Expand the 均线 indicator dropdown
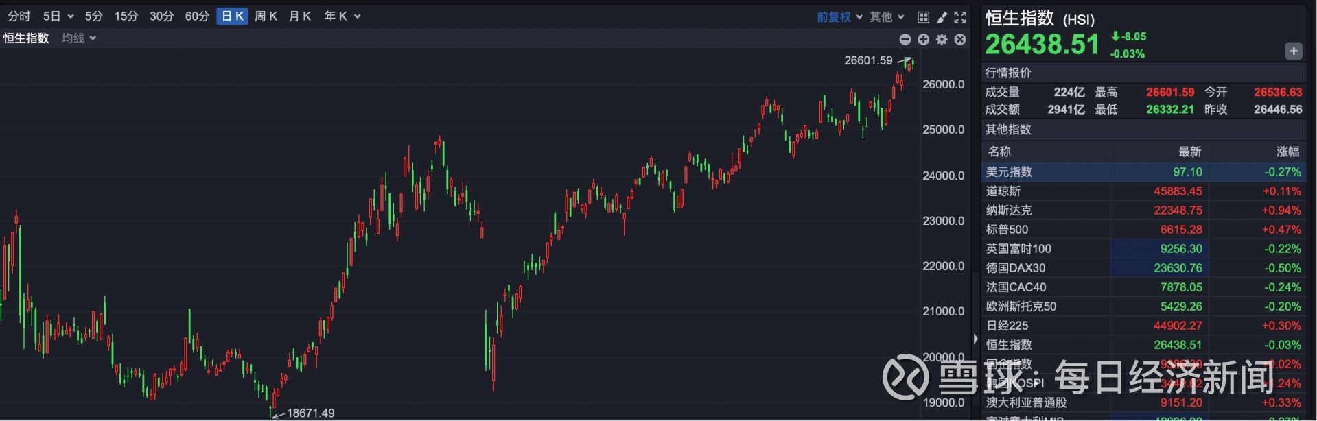The width and height of the screenshot is (1317, 421). point(79,38)
